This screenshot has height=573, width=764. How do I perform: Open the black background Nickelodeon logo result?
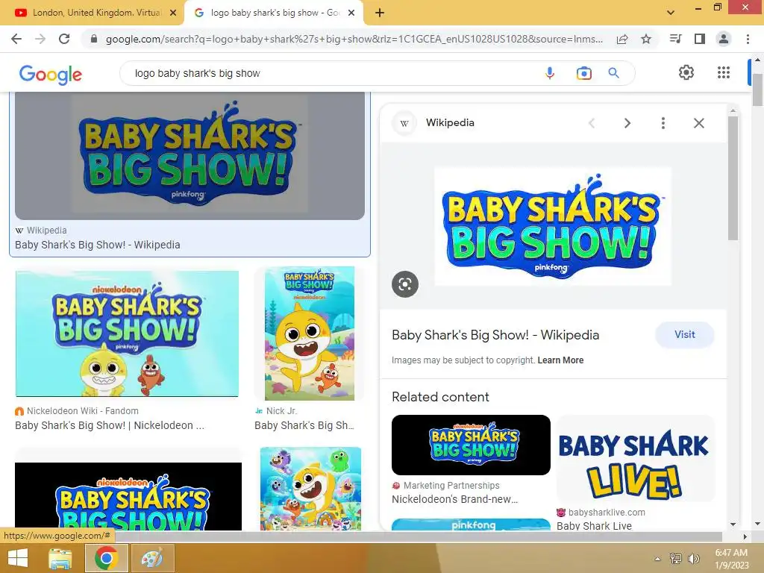tap(128, 496)
